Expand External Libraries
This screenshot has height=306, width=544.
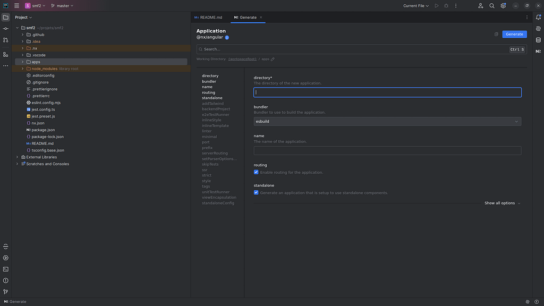17,157
